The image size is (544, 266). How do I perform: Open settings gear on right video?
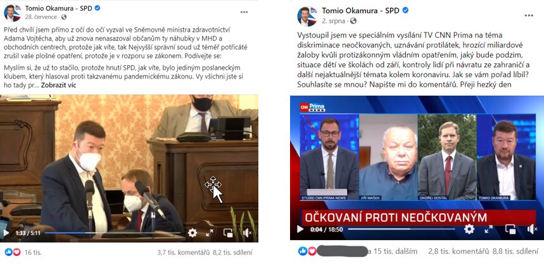click(469, 229)
